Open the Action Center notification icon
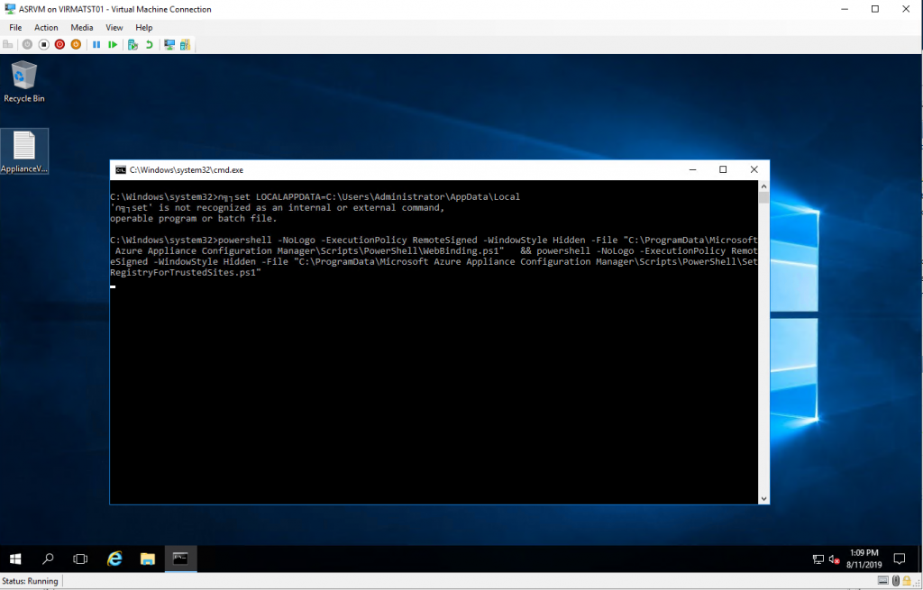Screen dimensions: 923x590 coord(900,558)
